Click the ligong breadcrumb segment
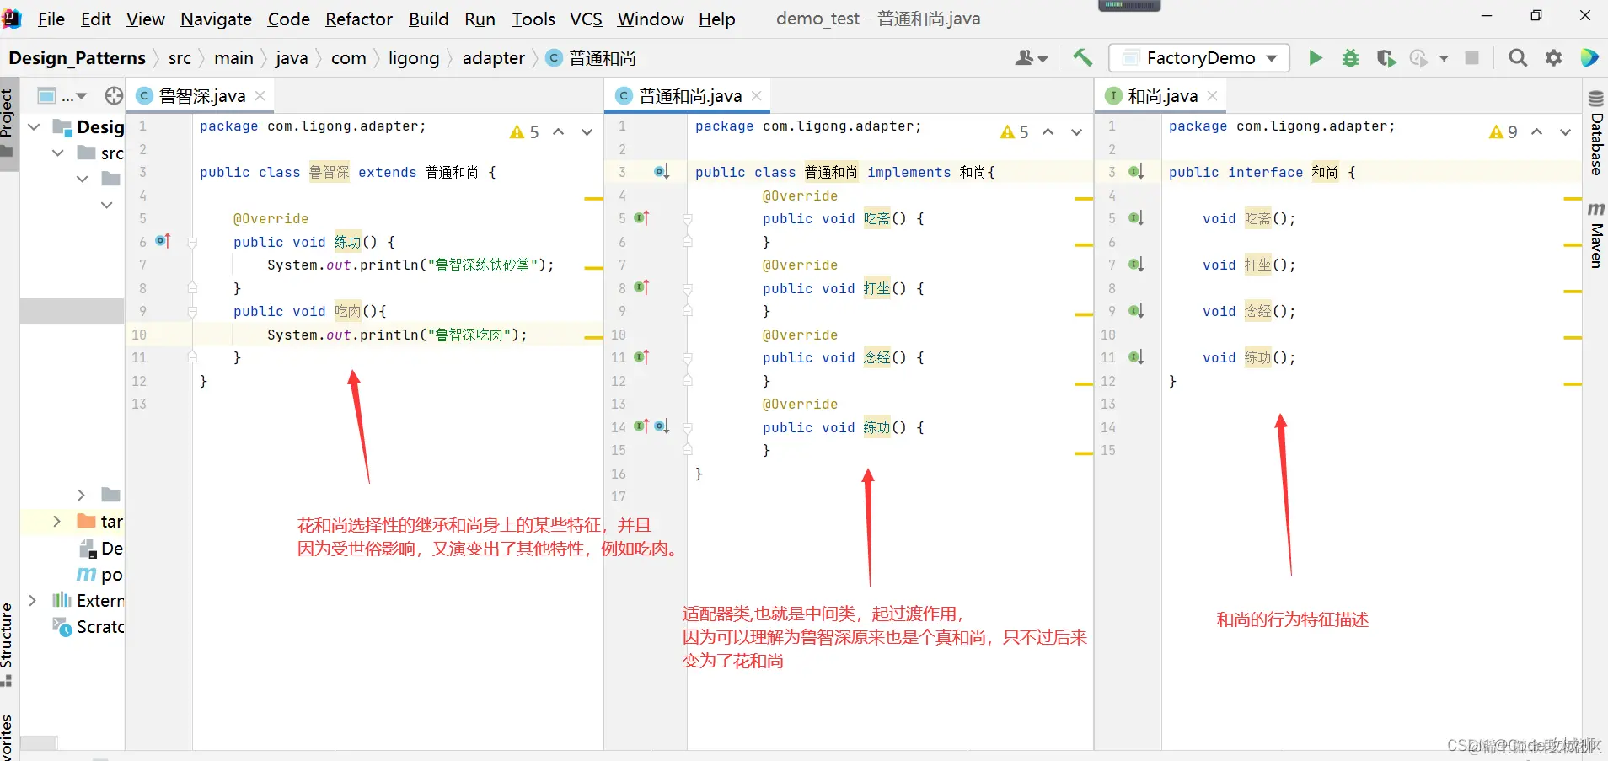The height and width of the screenshot is (761, 1608). (414, 57)
